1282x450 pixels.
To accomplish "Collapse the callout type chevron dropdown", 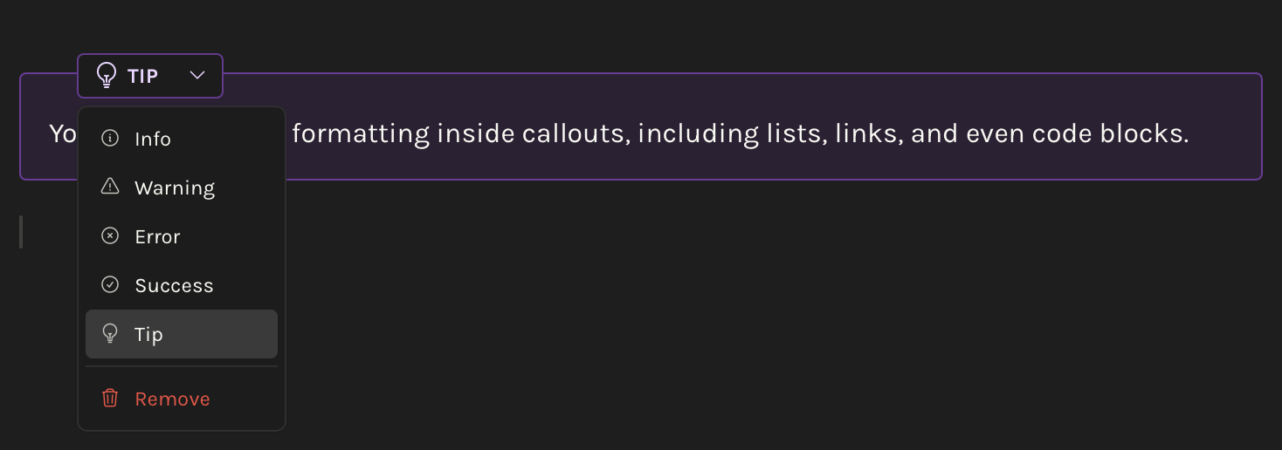I will tap(197, 76).
